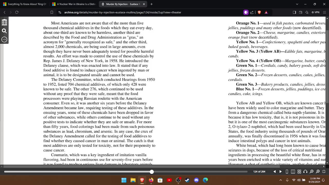329x185 pixels.
Task: Open the tab search dropdown chevron
Action: click(297, 4)
